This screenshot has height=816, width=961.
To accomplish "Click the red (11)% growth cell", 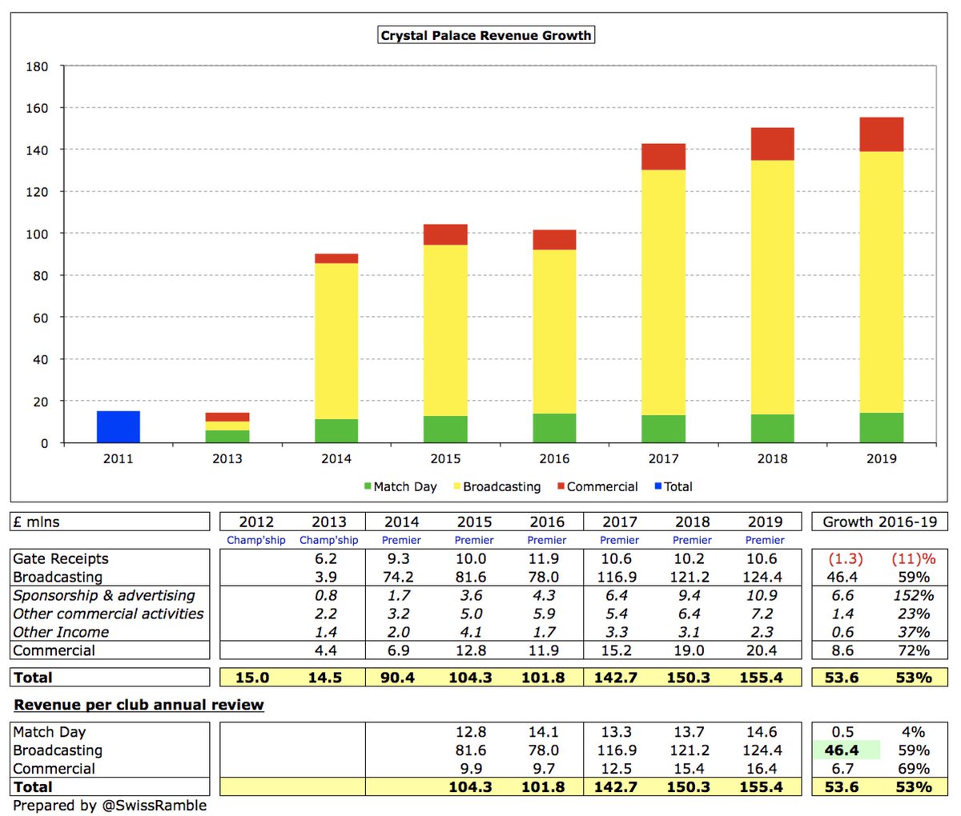I will (x=912, y=558).
